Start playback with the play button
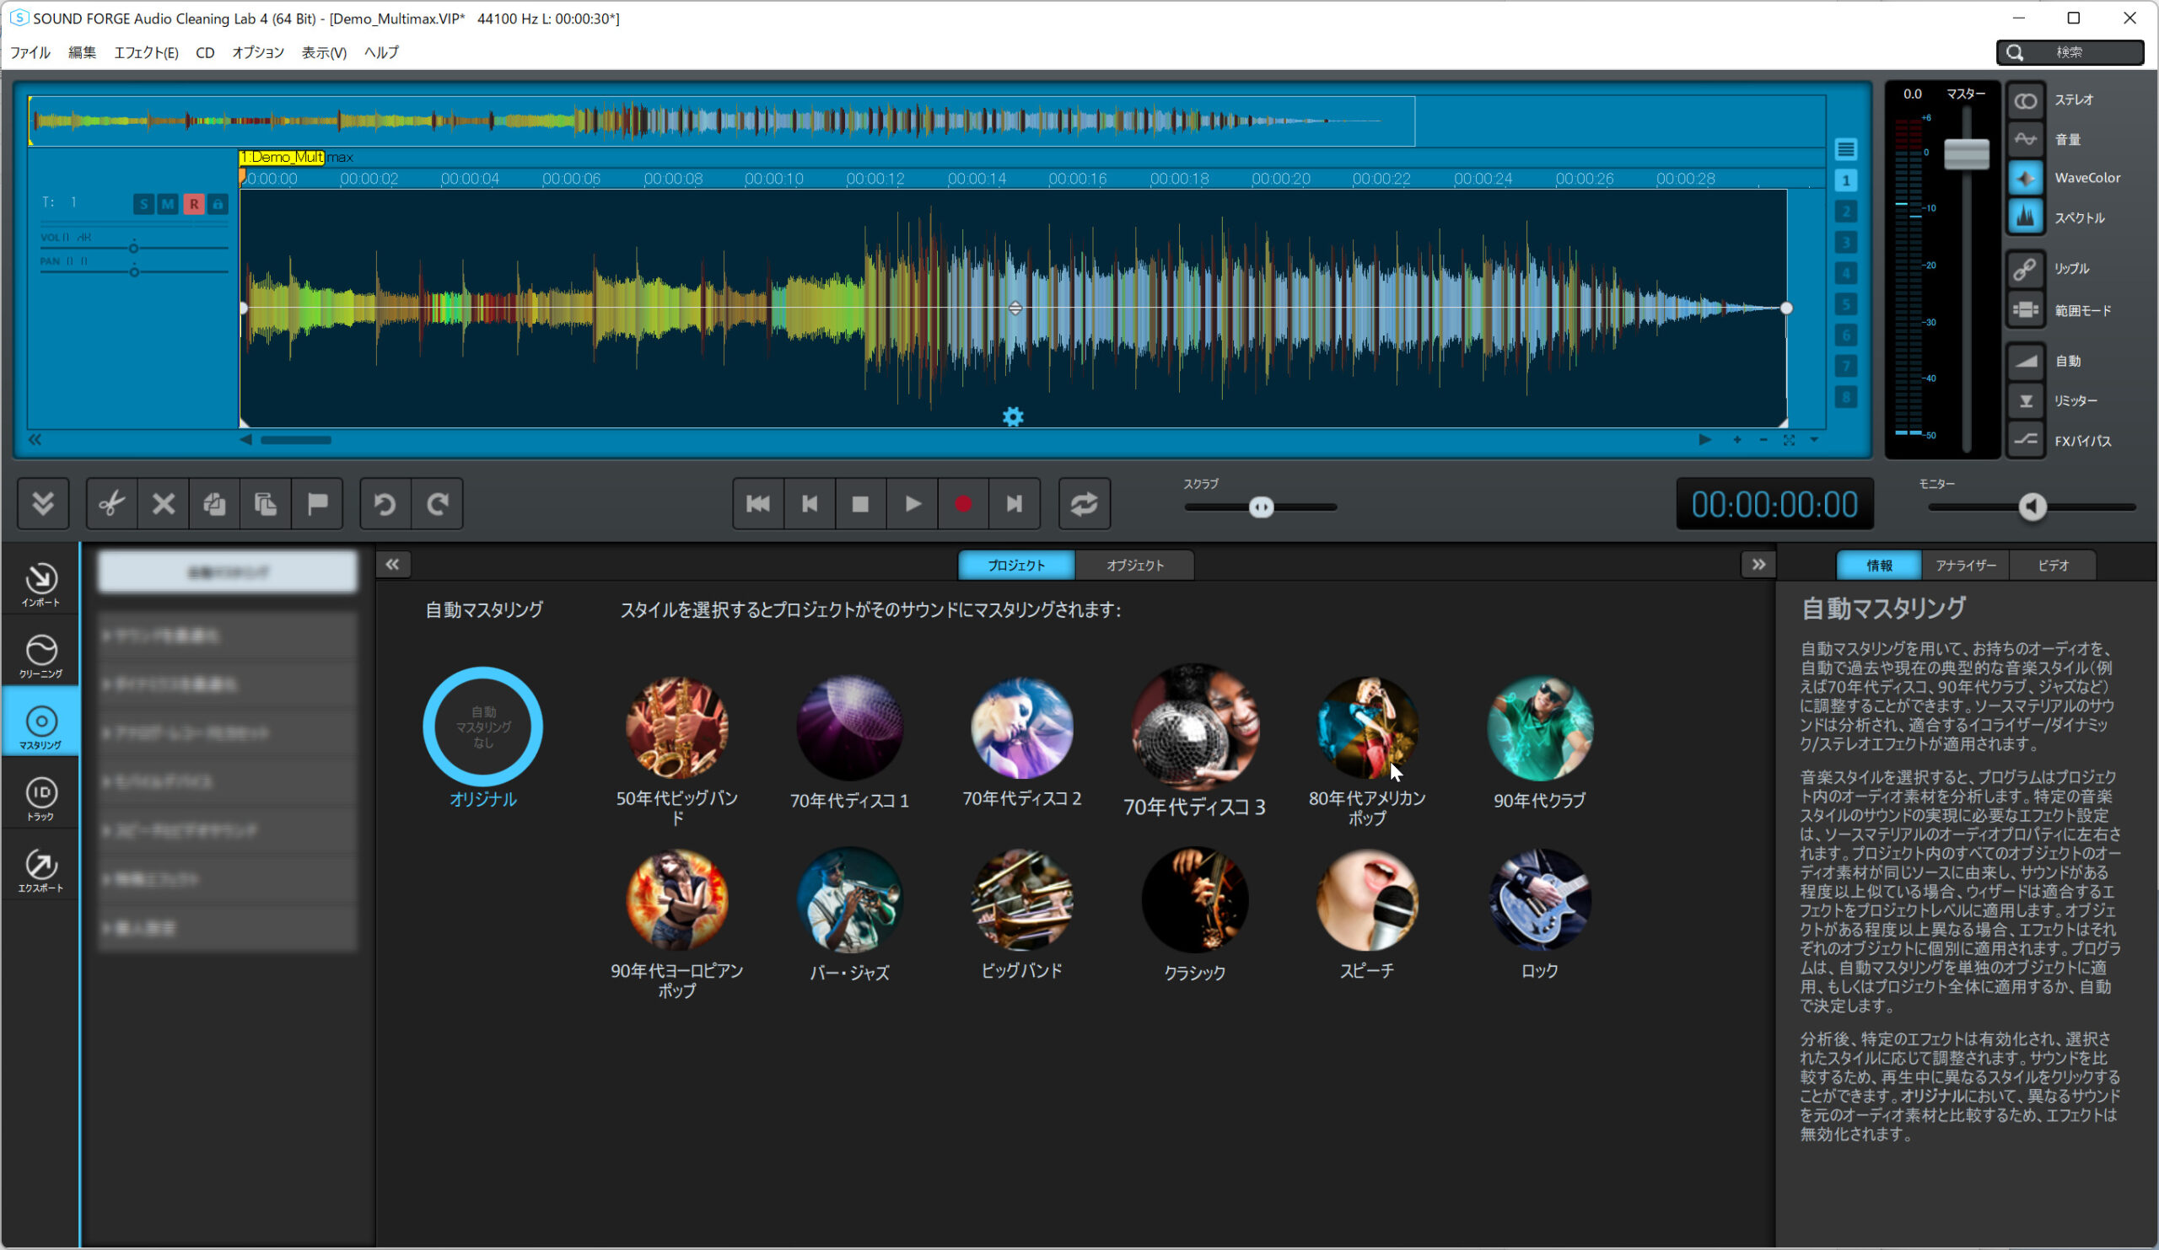This screenshot has height=1250, width=2159. pos(913,503)
